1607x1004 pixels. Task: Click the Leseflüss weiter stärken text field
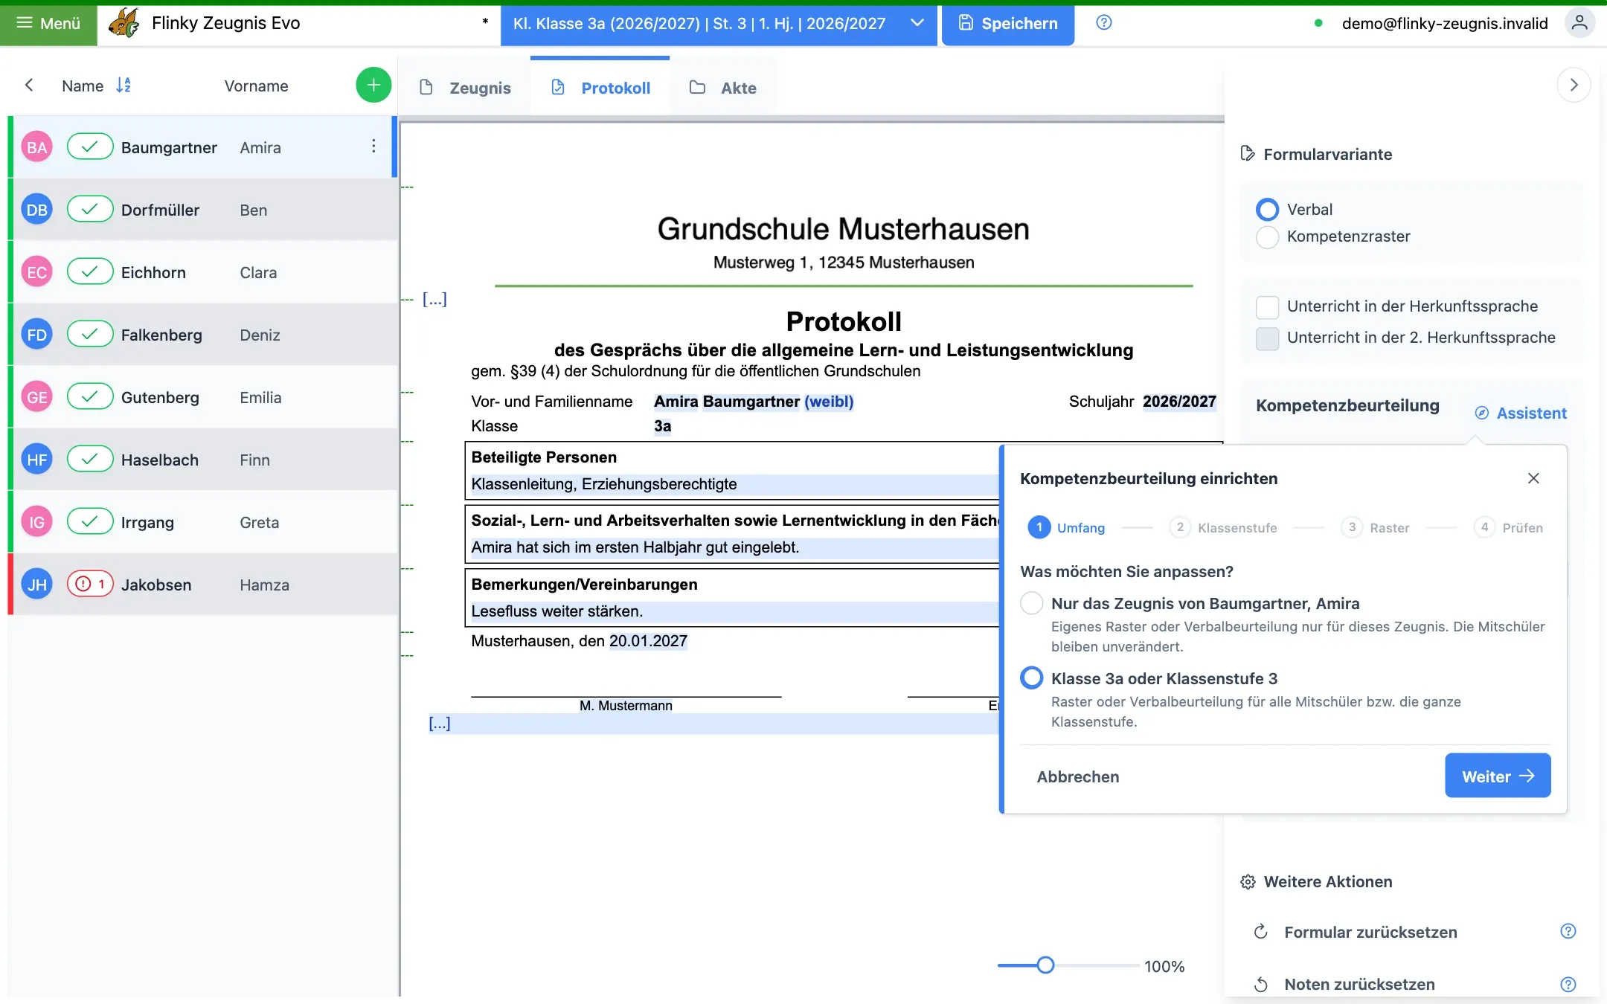coord(734,611)
